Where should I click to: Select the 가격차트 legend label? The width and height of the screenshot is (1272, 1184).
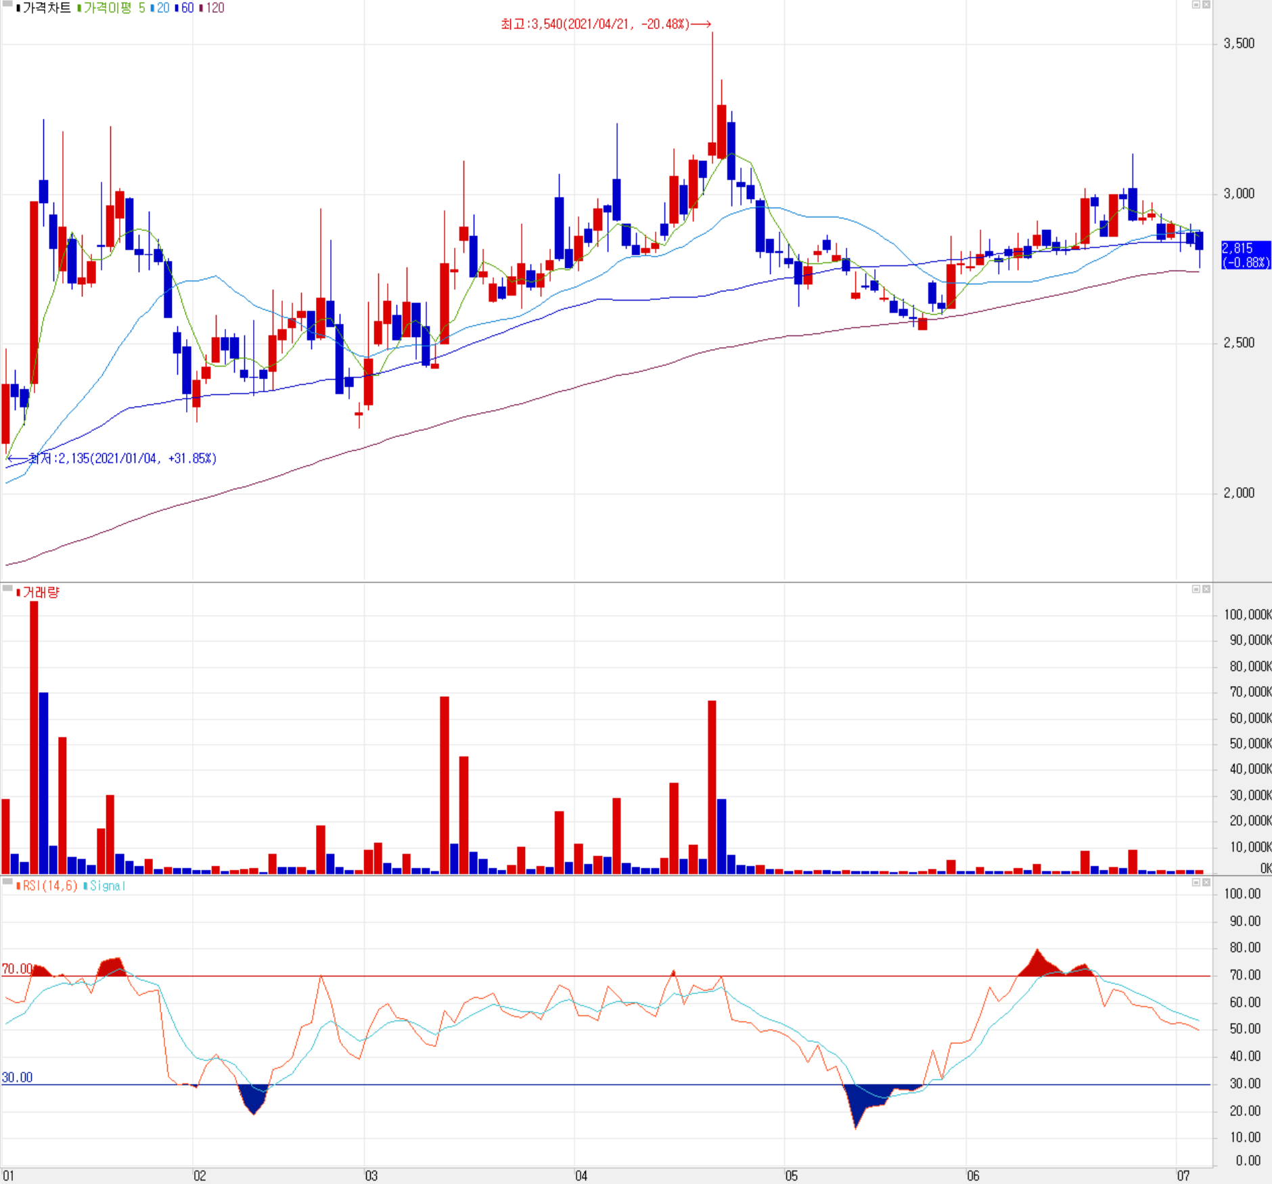pos(47,8)
